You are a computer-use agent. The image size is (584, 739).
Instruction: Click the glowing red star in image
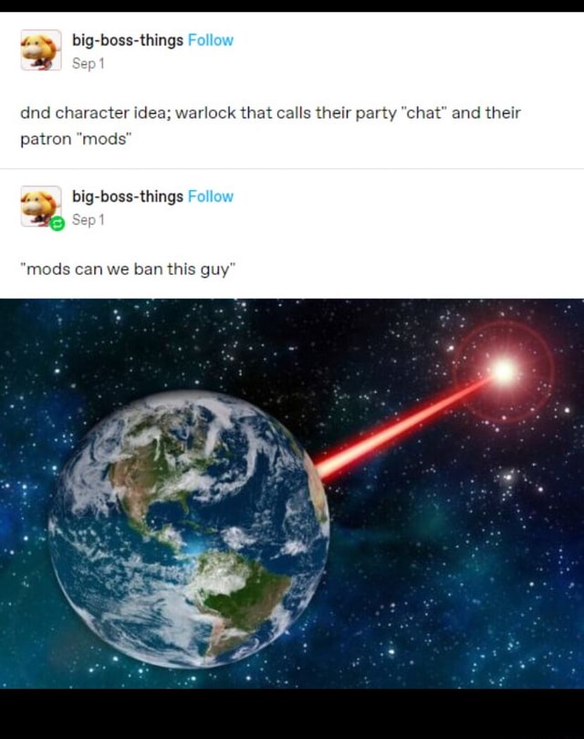504,371
